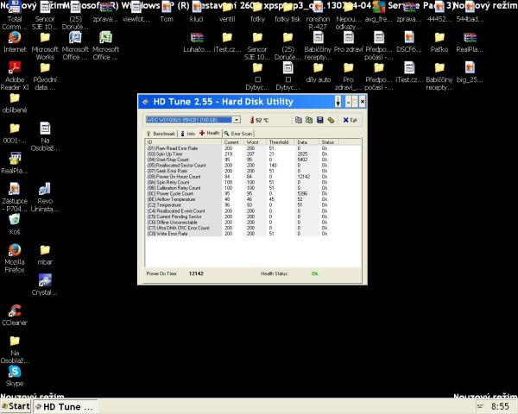Open the díly auto folder on desktop
This screenshot has width=518, height=414.
[318, 72]
